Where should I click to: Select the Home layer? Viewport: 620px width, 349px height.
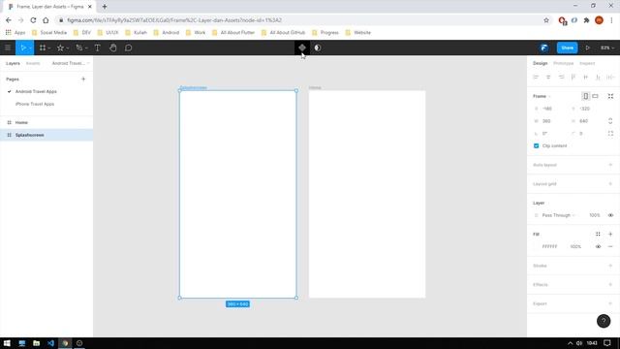(x=46, y=123)
